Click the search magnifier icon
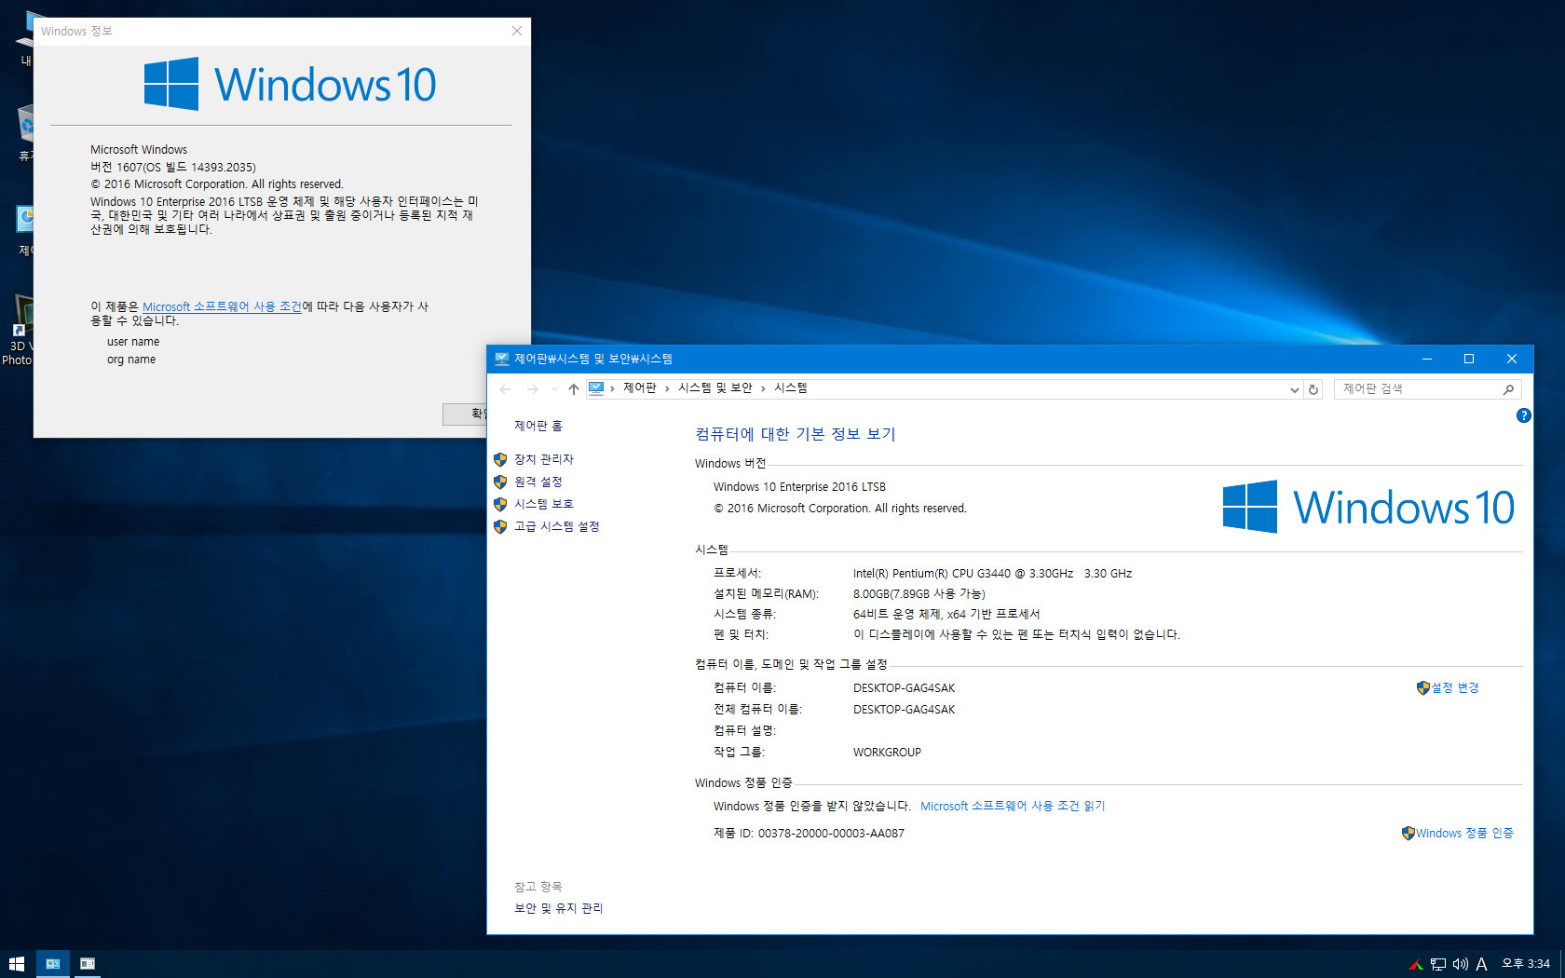Screen dimensions: 1565x978 pos(1509,389)
